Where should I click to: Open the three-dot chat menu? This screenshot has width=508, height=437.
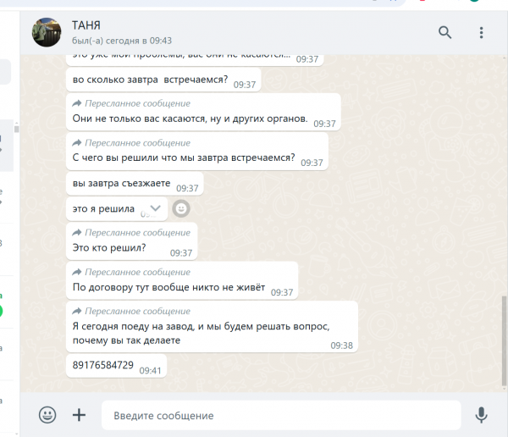(481, 33)
